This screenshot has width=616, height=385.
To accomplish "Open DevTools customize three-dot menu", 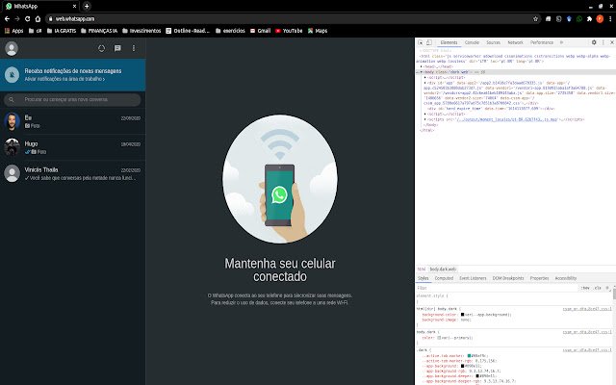I will 603,42.
